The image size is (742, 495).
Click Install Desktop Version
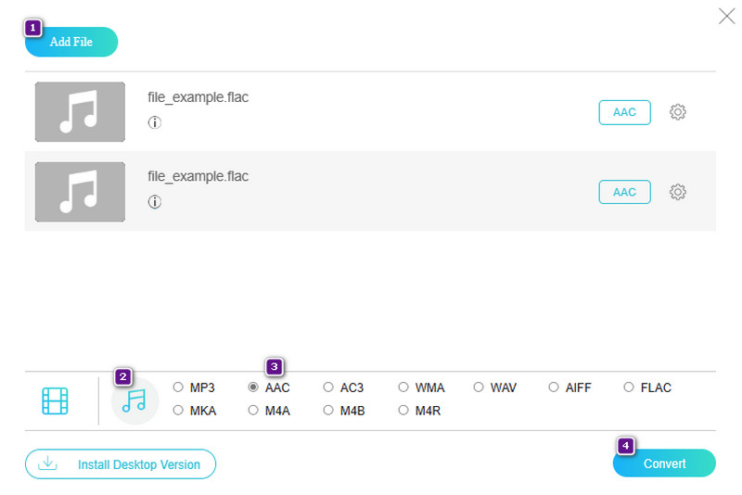tap(121, 463)
